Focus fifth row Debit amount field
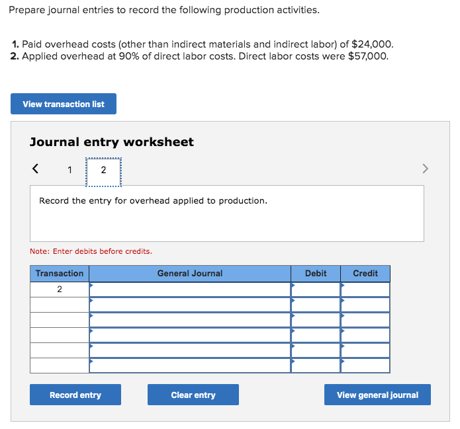The width and height of the screenshot is (460, 429). pos(316,350)
